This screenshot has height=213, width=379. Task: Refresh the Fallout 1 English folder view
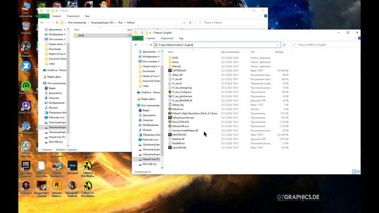click(x=284, y=45)
